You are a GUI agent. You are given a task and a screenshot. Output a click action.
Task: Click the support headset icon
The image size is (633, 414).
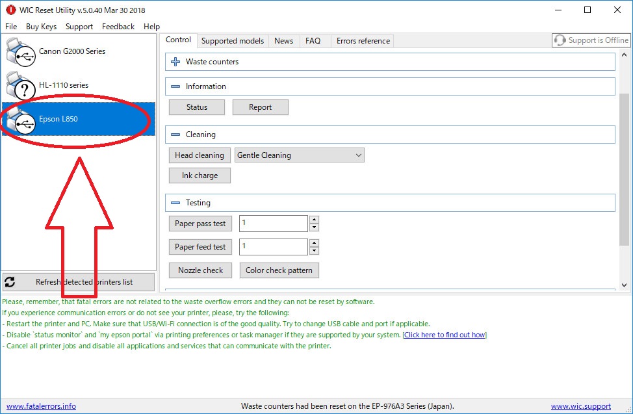click(x=560, y=40)
